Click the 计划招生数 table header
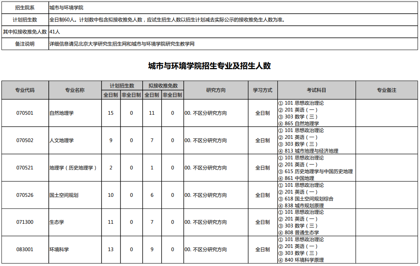Viewport: 420px width, 266px height. pyautogui.click(x=122, y=86)
